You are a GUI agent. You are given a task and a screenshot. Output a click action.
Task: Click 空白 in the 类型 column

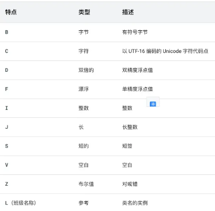(x=83, y=165)
